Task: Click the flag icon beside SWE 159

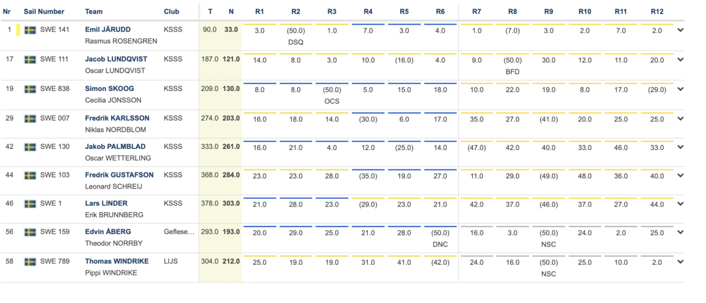Action: tap(30, 232)
